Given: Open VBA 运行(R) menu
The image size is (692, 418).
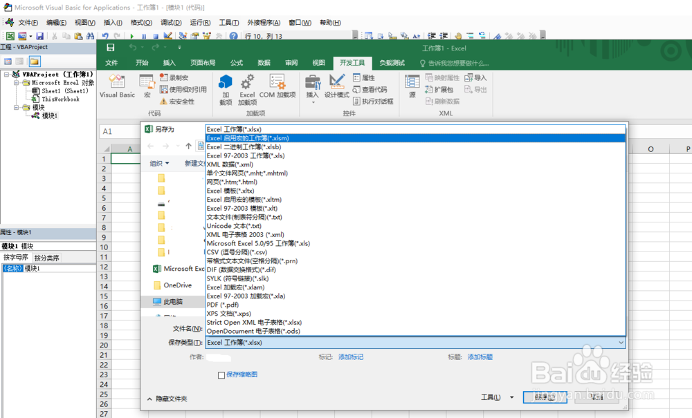Looking at the screenshot, I should (x=200, y=23).
